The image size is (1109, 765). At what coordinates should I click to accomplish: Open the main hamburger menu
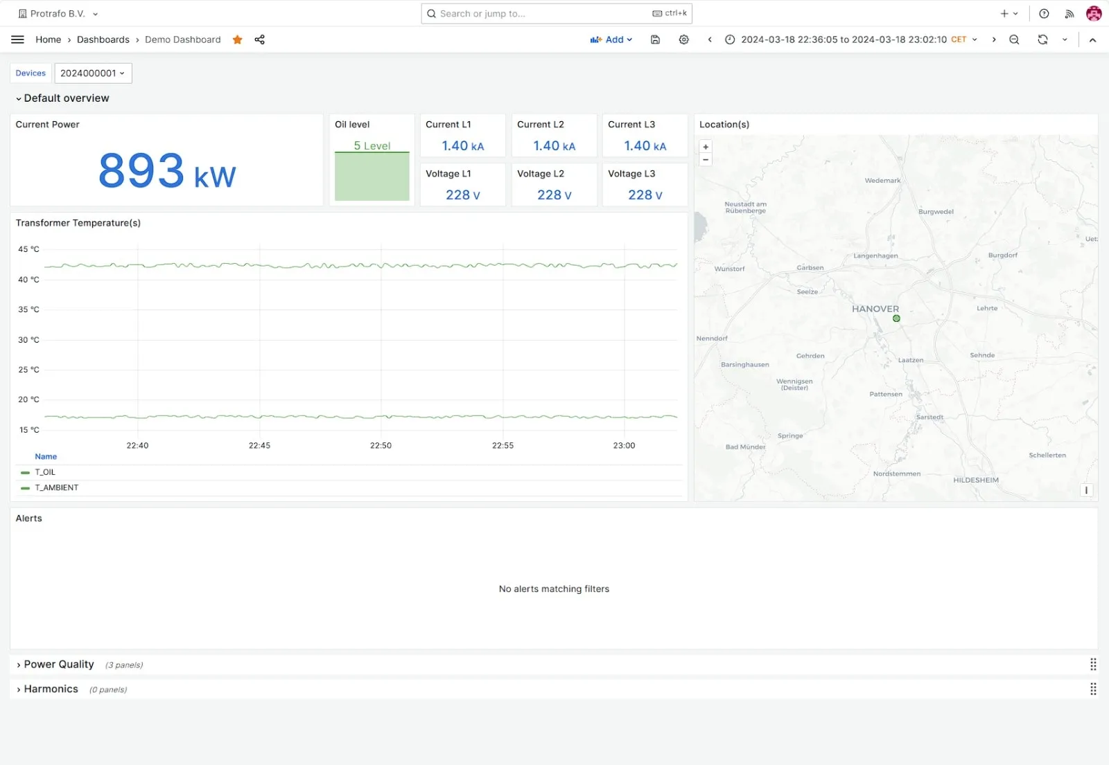coord(17,39)
